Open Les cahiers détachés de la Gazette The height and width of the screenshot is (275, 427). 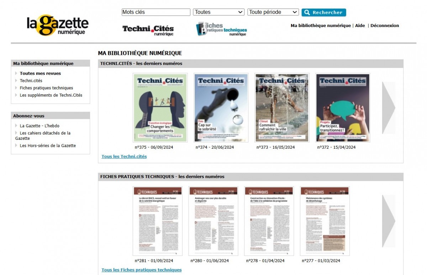(43, 136)
